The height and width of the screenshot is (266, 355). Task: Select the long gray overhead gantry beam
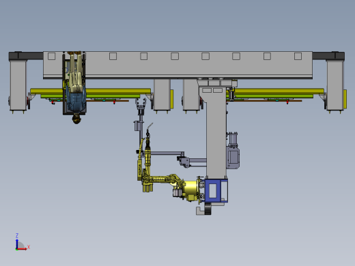(x=177, y=65)
